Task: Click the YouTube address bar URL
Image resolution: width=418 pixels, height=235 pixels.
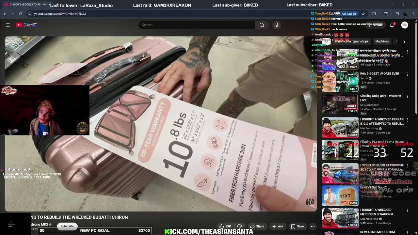Action: coord(60,14)
